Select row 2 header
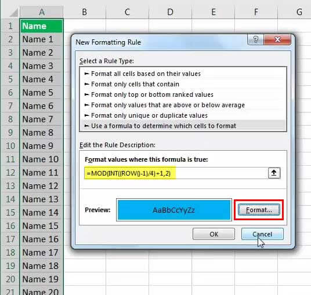The height and width of the screenshot is (295, 311). (10, 39)
